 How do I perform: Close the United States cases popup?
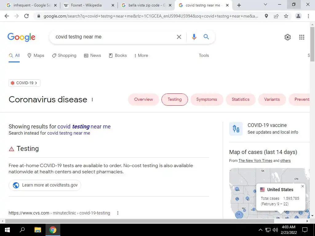point(303,186)
